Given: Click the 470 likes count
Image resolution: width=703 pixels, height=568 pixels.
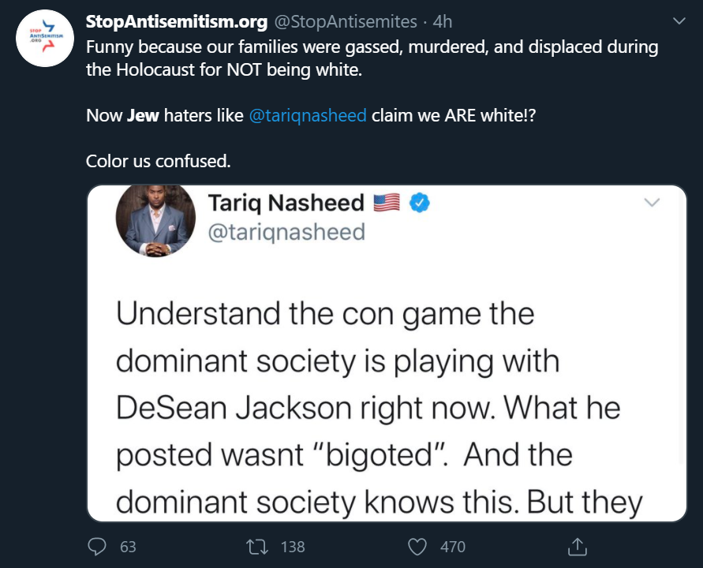Looking at the screenshot, I should [453, 546].
